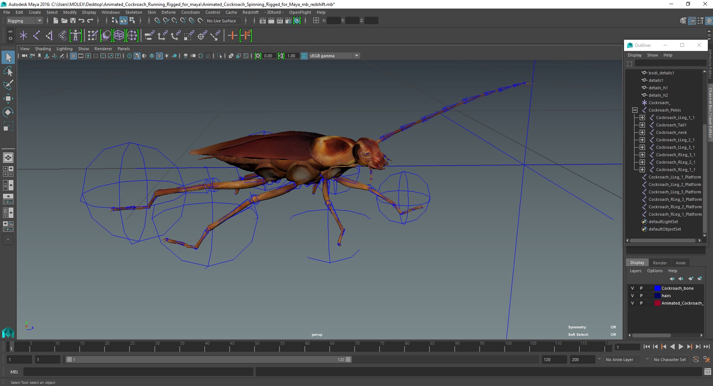Screen dimensions: 713x386
Task: Open the Redshift menu
Action: pyautogui.click(x=250, y=12)
